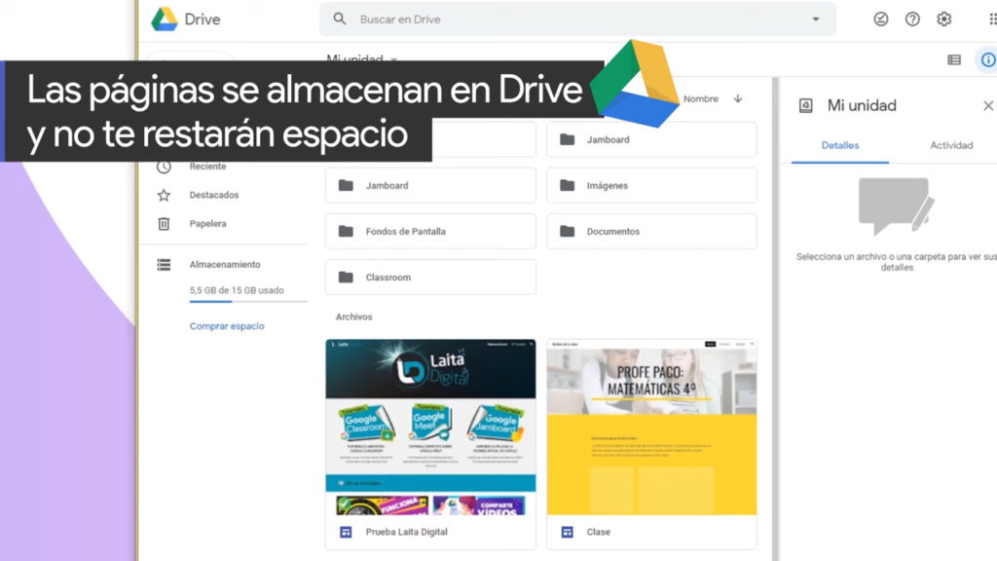Switch to the Detalles tab
The width and height of the screenshot is (997, 561).
point(840,146)
